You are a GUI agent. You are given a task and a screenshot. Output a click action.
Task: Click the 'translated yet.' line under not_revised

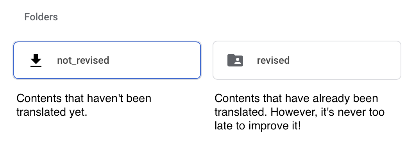52,112
